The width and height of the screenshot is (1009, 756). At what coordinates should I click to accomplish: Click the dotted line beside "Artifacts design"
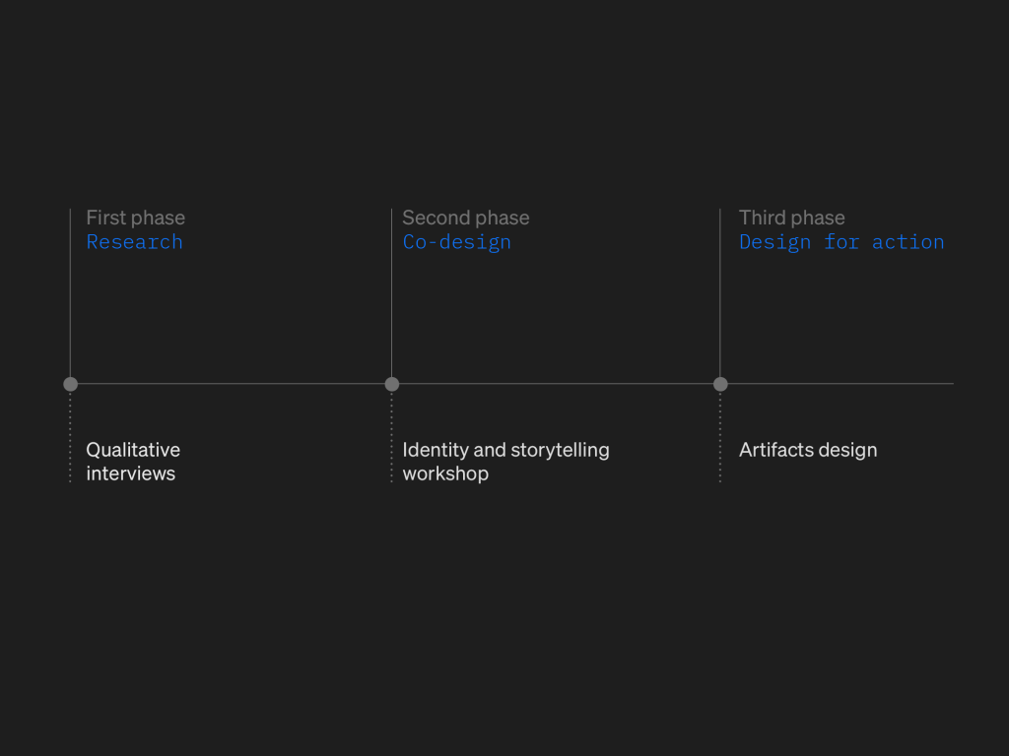[720, 438]
